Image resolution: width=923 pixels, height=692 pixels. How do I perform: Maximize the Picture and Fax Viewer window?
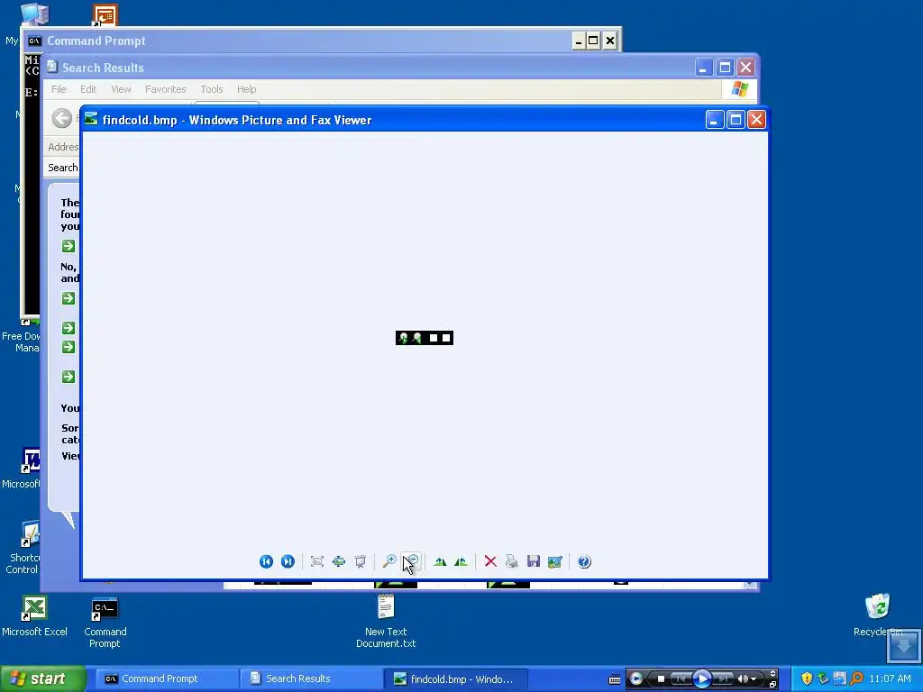[x=736, y=120]
